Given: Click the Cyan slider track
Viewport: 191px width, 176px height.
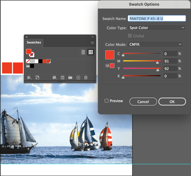Looking at the screenshot, I should coord(142,53).
